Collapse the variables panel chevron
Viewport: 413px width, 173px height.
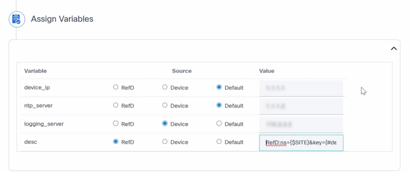pos(394,48)
